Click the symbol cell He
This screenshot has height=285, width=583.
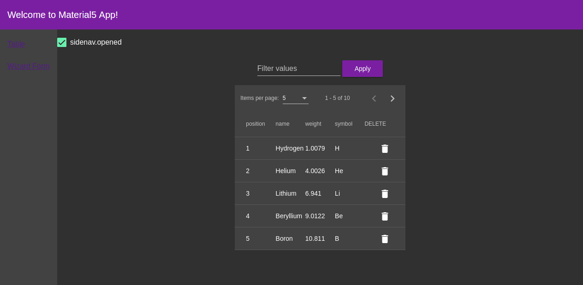(x=339, y=171)
